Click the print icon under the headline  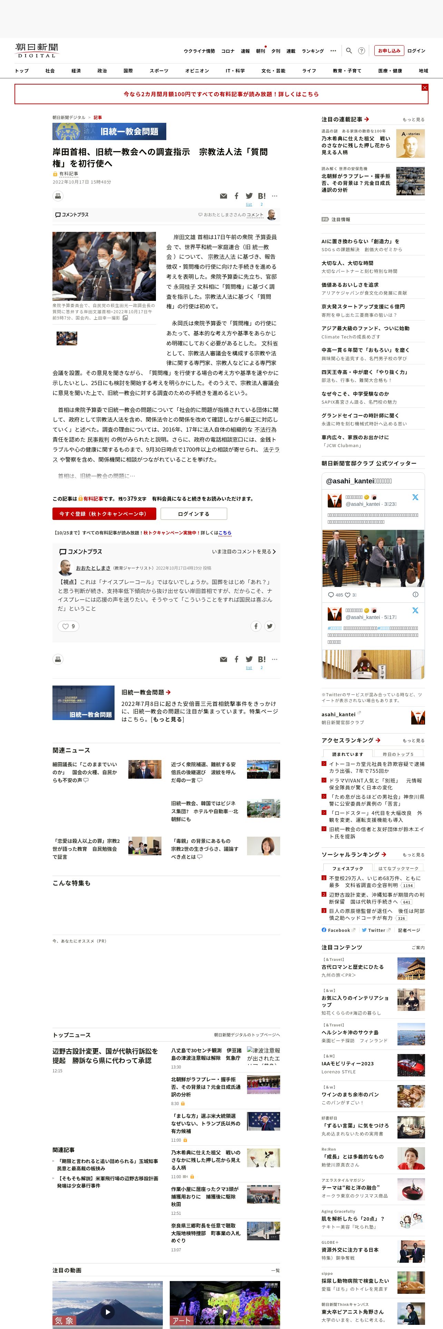58,196
